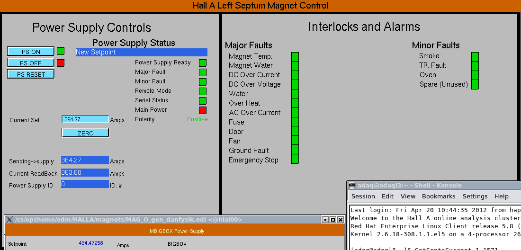Open the Settings menu in Konsole

[x=475, y=196]
